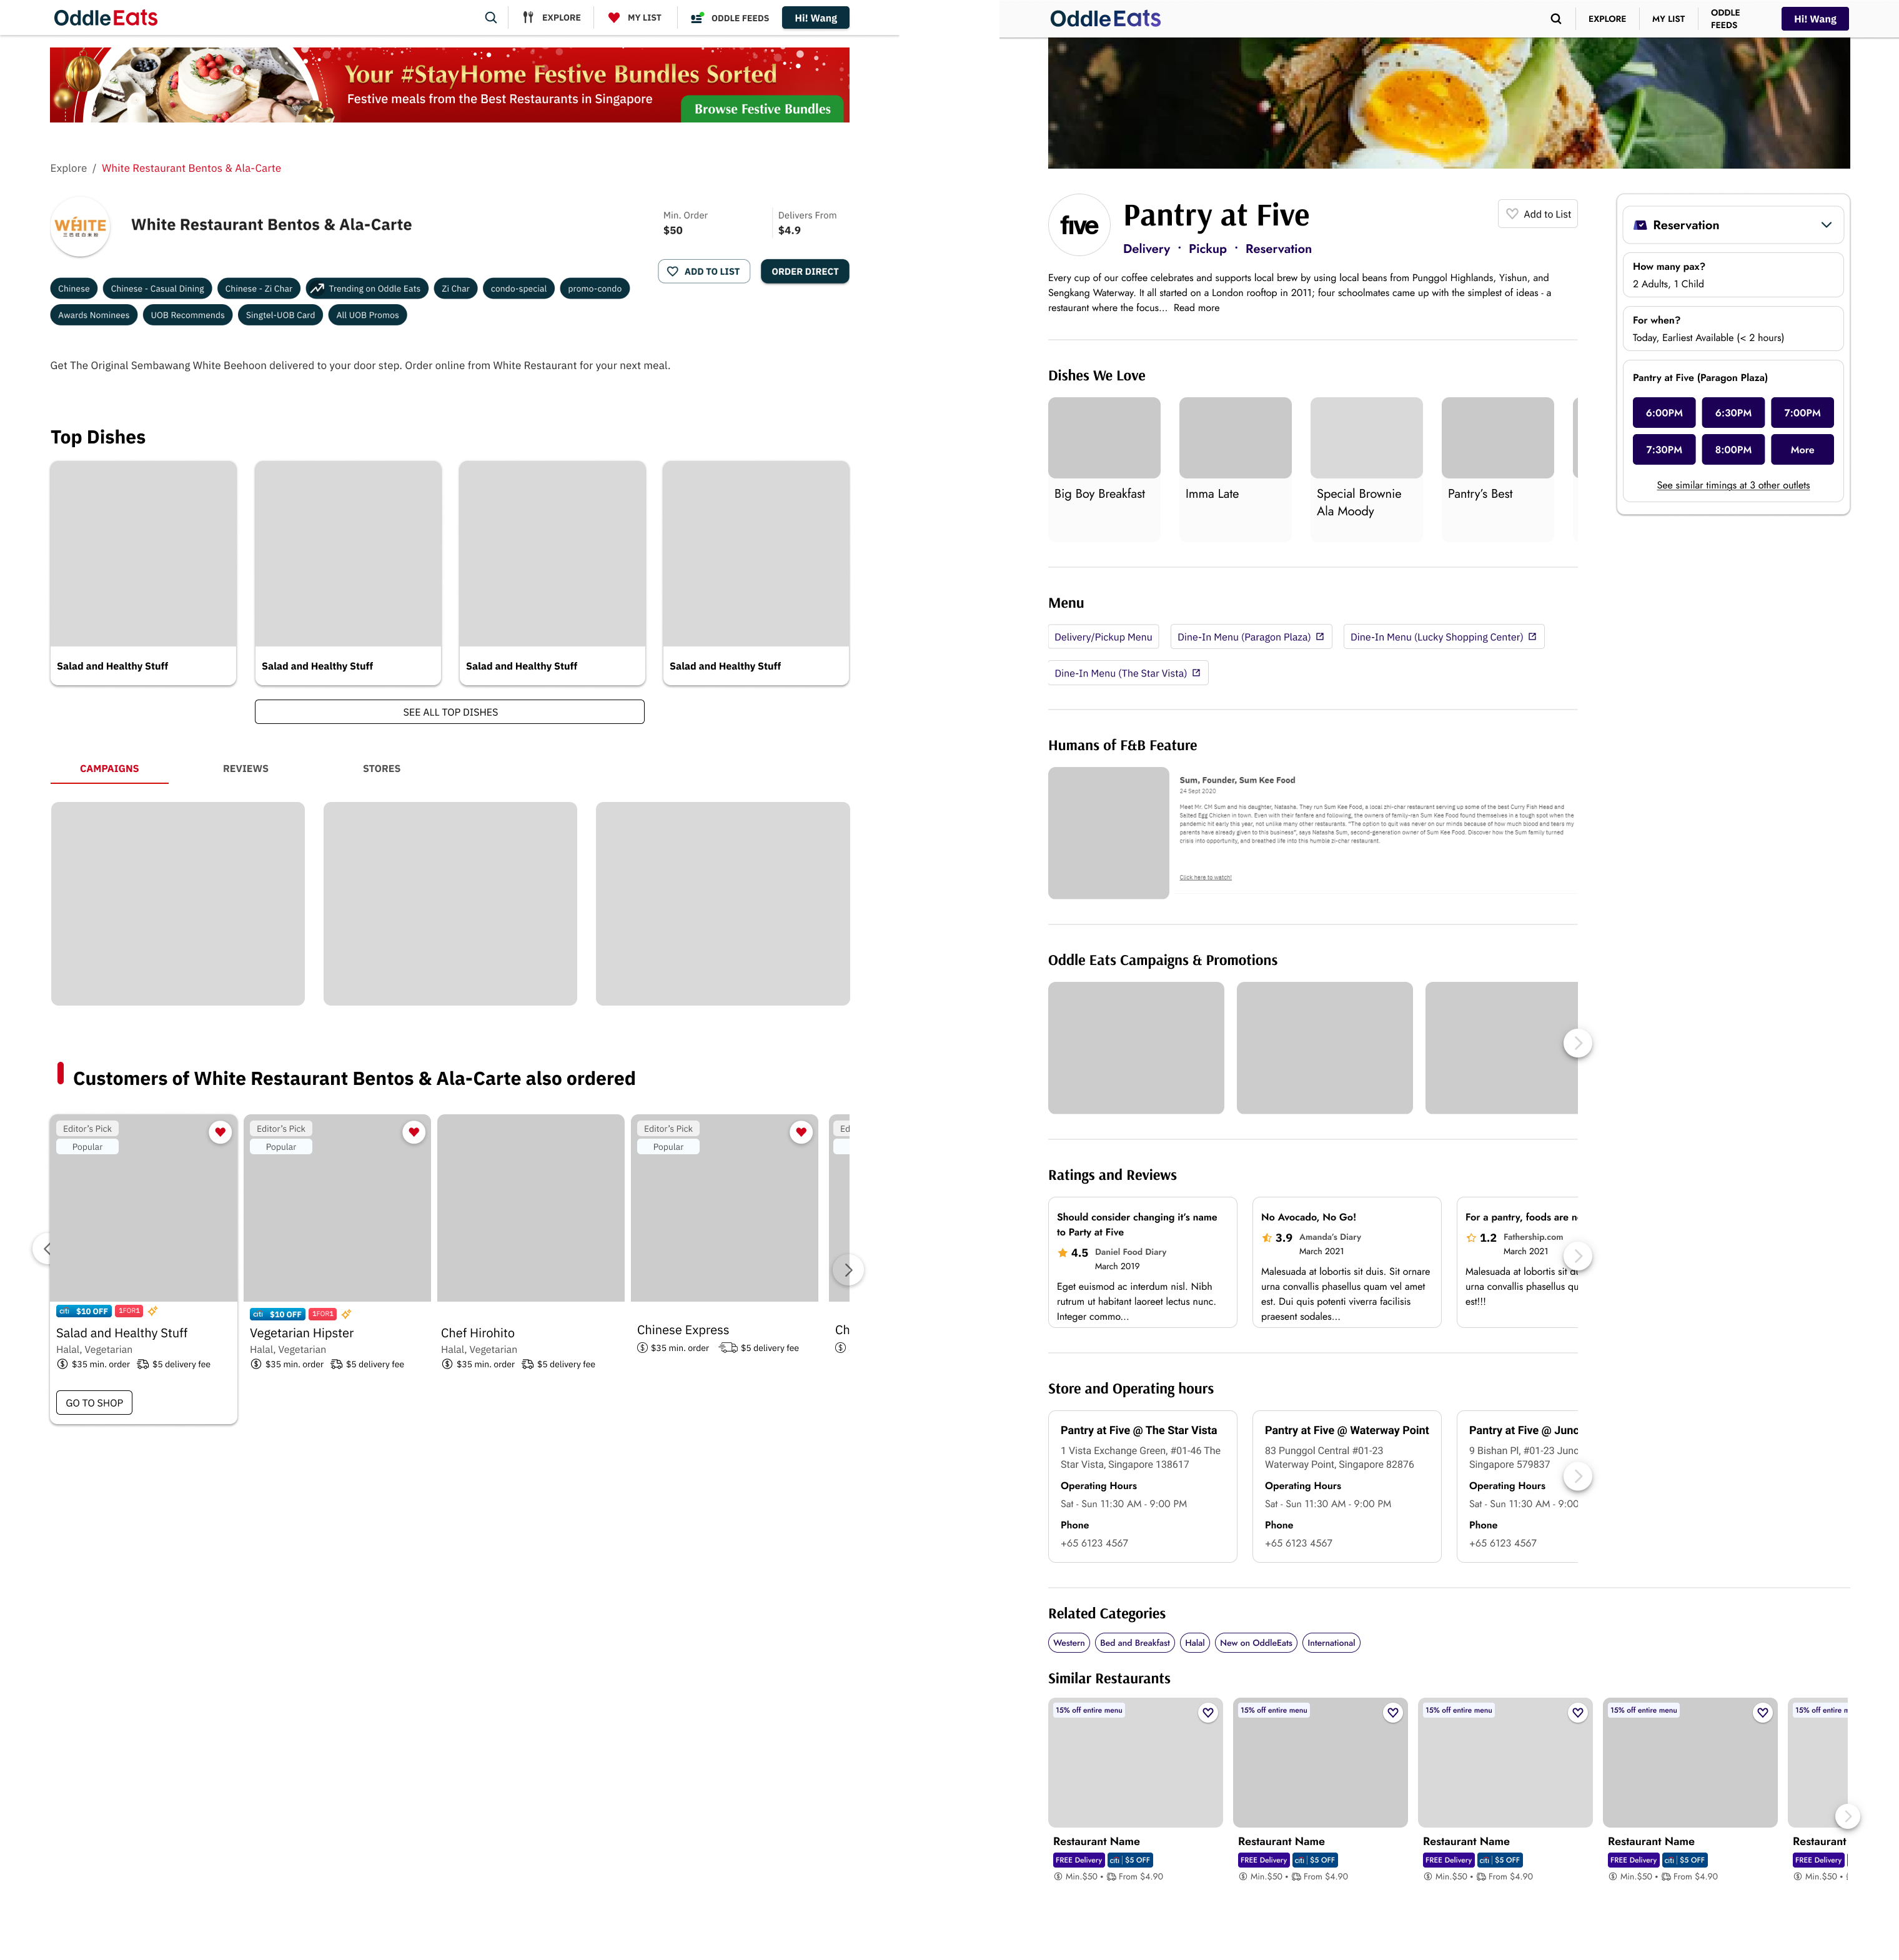Click the Big Boy Breakfast dish thumbnail

tap(1104, 438)
